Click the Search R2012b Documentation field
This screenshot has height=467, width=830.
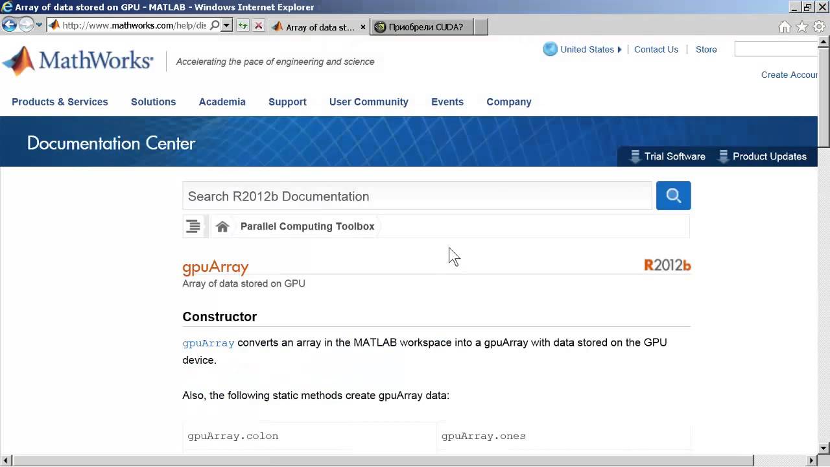417,196
